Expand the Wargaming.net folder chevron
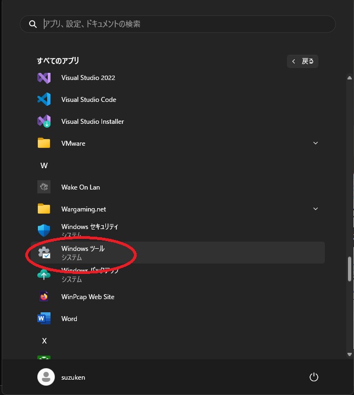 click(316, 209)
